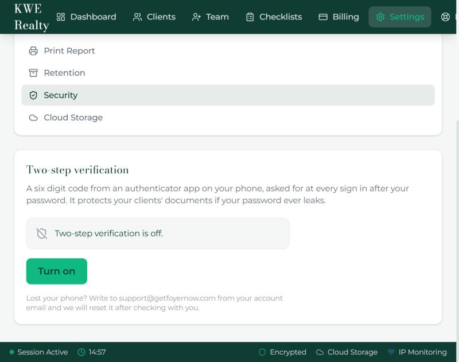459x362 pixels.
Task: Open the Dashboard nav item
Action: [x=86, y=17]
